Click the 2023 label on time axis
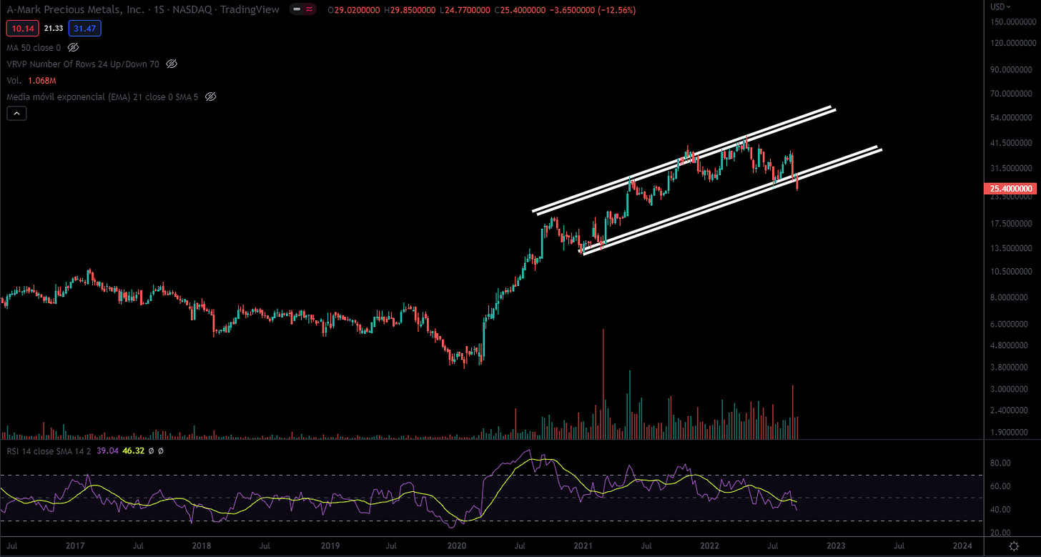Image resolution: width=1041 pixels, height=557 pixels. pyautogui.click(x=835, y=546)
